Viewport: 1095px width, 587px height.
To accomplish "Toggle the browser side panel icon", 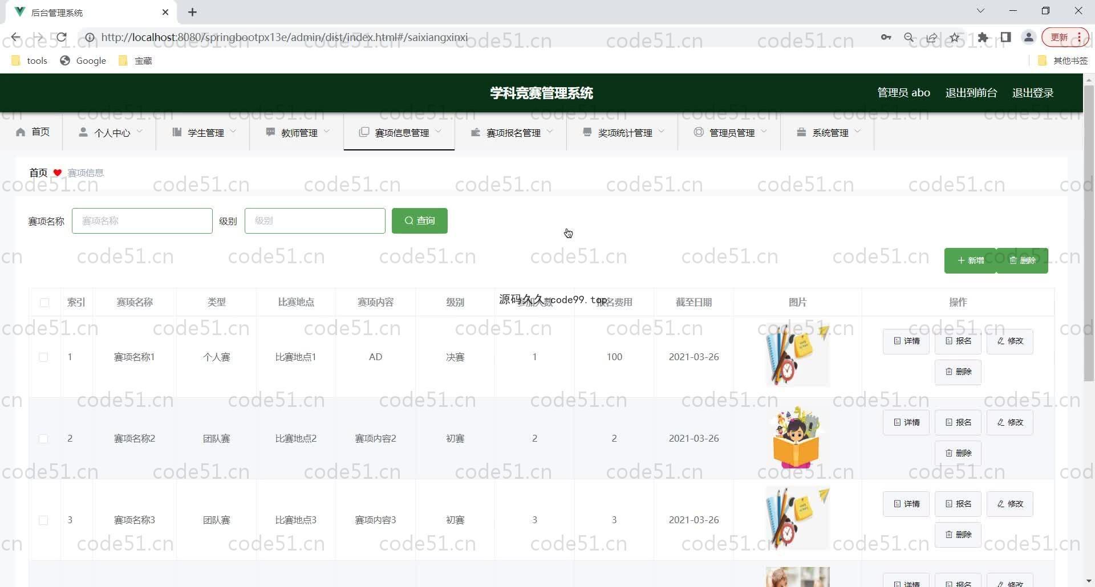I will (x=1006, y=38).
